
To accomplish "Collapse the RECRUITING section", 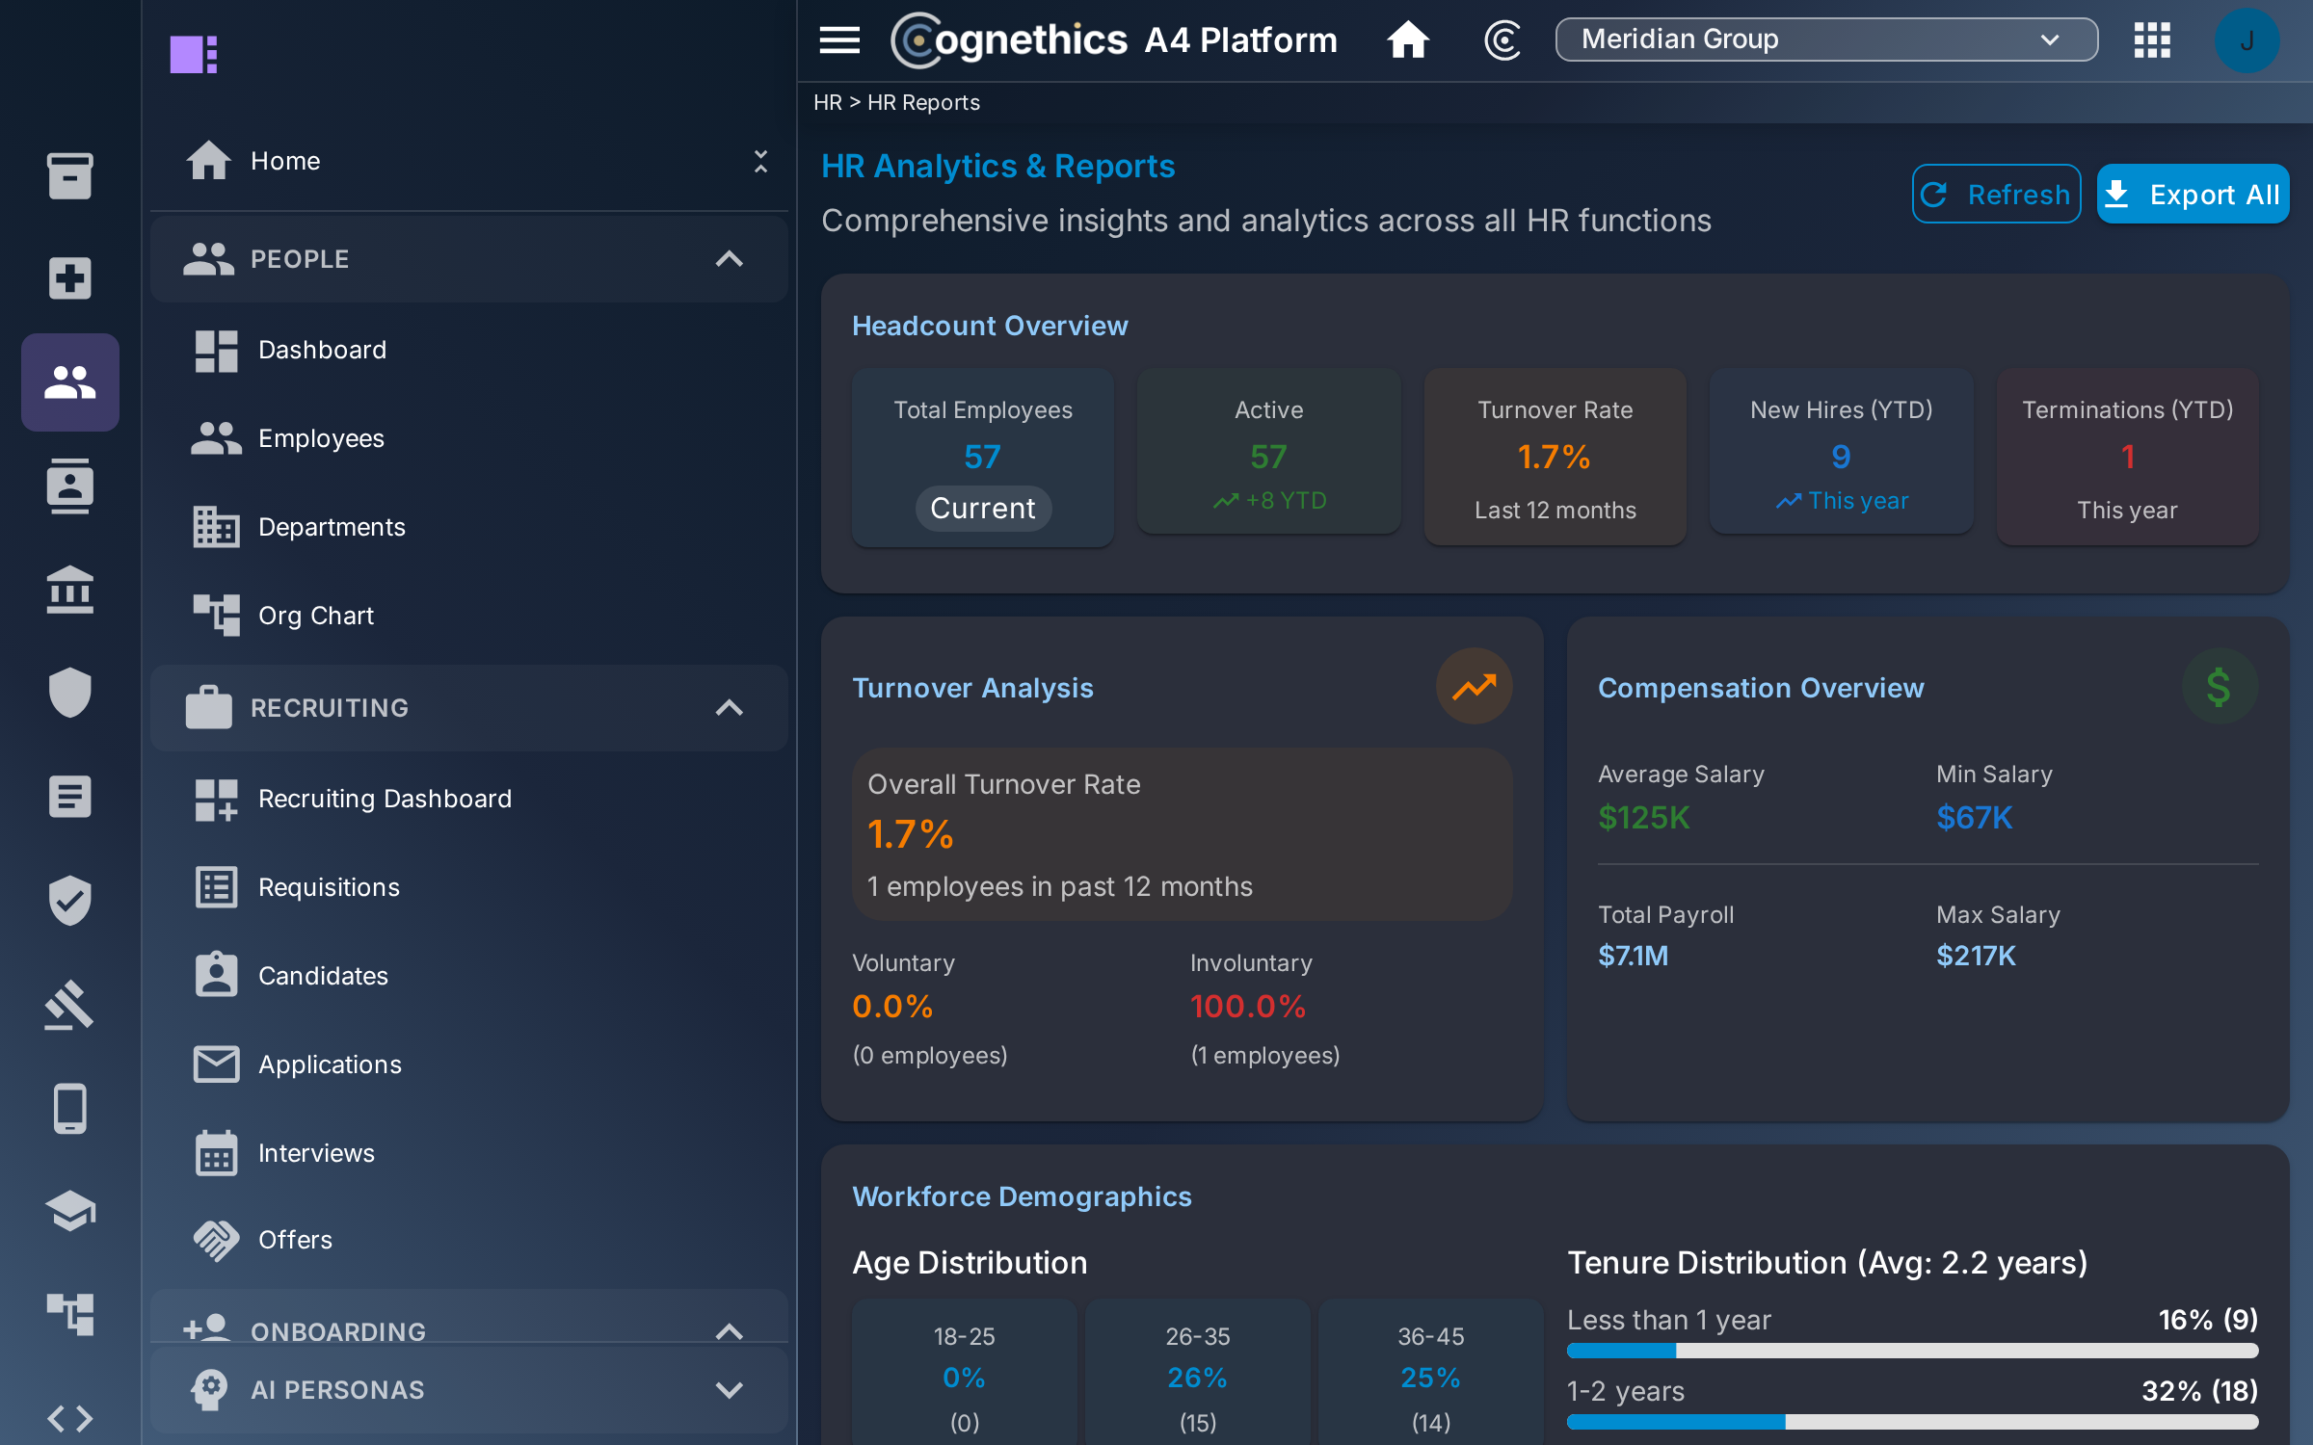I will (x=730, y=707).
